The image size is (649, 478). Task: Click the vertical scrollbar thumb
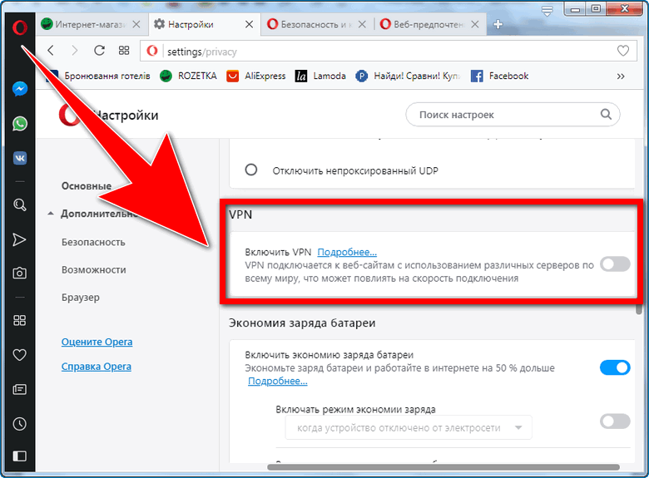point(639,309)
